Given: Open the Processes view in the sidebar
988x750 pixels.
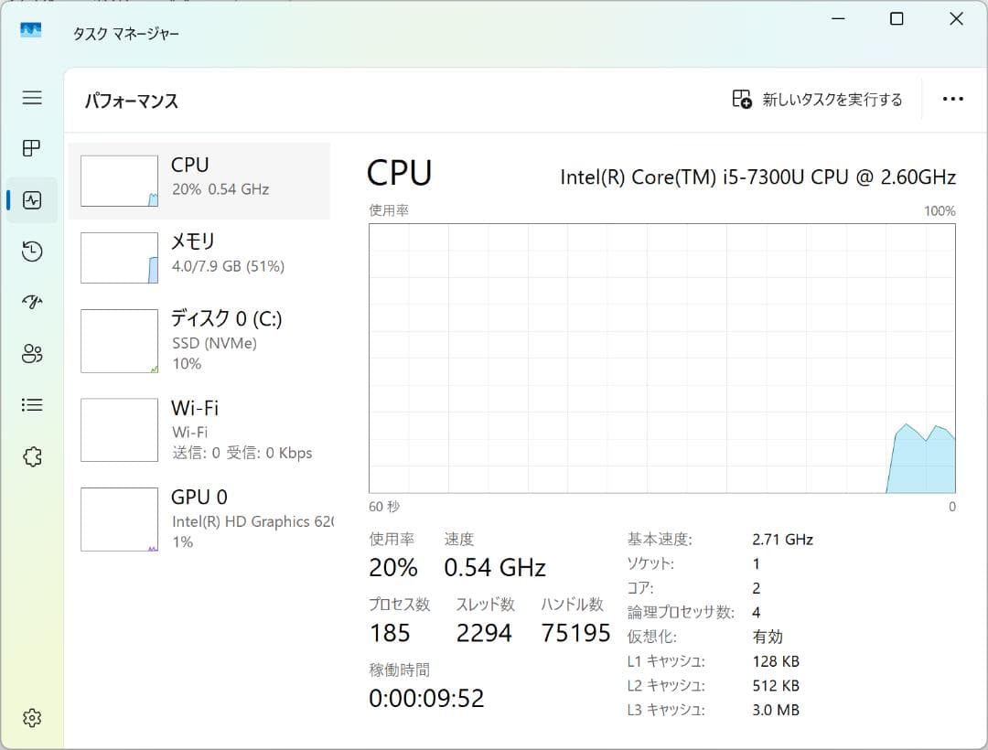Looking at the screenshot, I should tap(31, 148).
